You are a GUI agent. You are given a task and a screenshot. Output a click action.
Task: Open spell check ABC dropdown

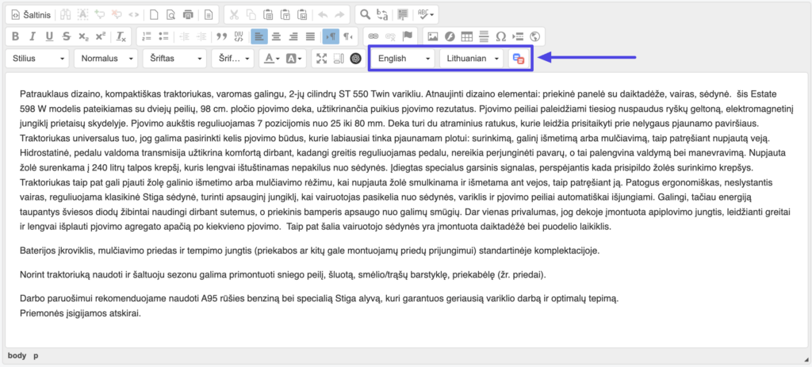(426, 14)
